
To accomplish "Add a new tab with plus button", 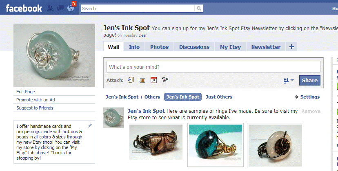I will coord(291,47).
